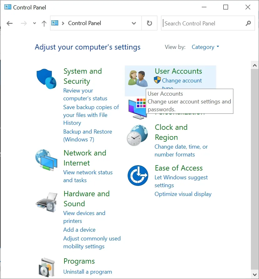Click the Control Panel icon in address bar

[54, 23]
